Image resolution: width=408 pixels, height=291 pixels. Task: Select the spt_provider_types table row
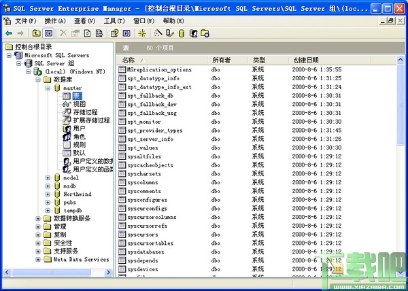(x=155, y=131)
